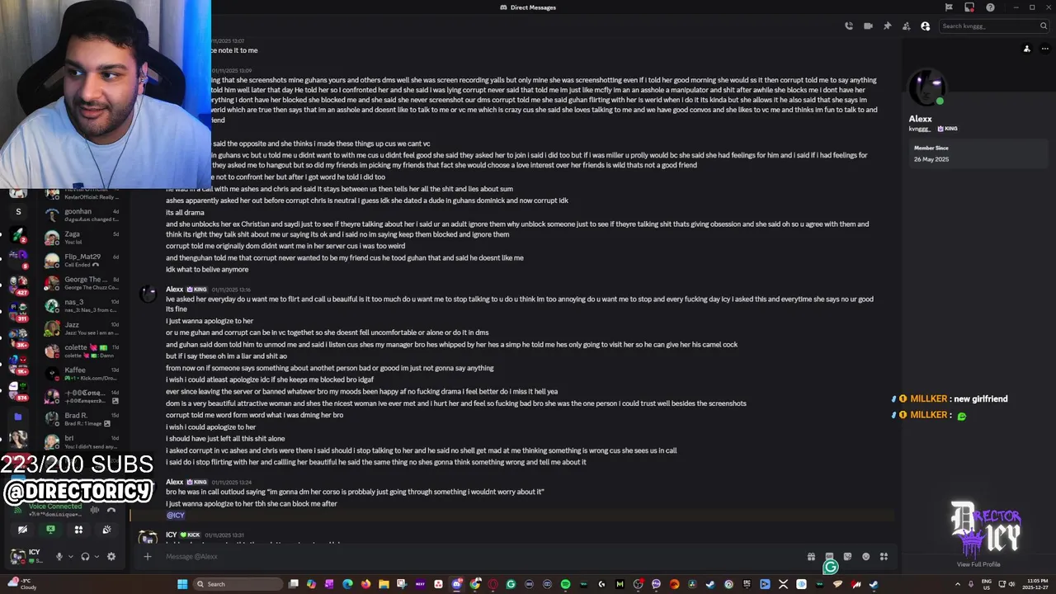Open the emoji picker in message bar

(865, 557)
